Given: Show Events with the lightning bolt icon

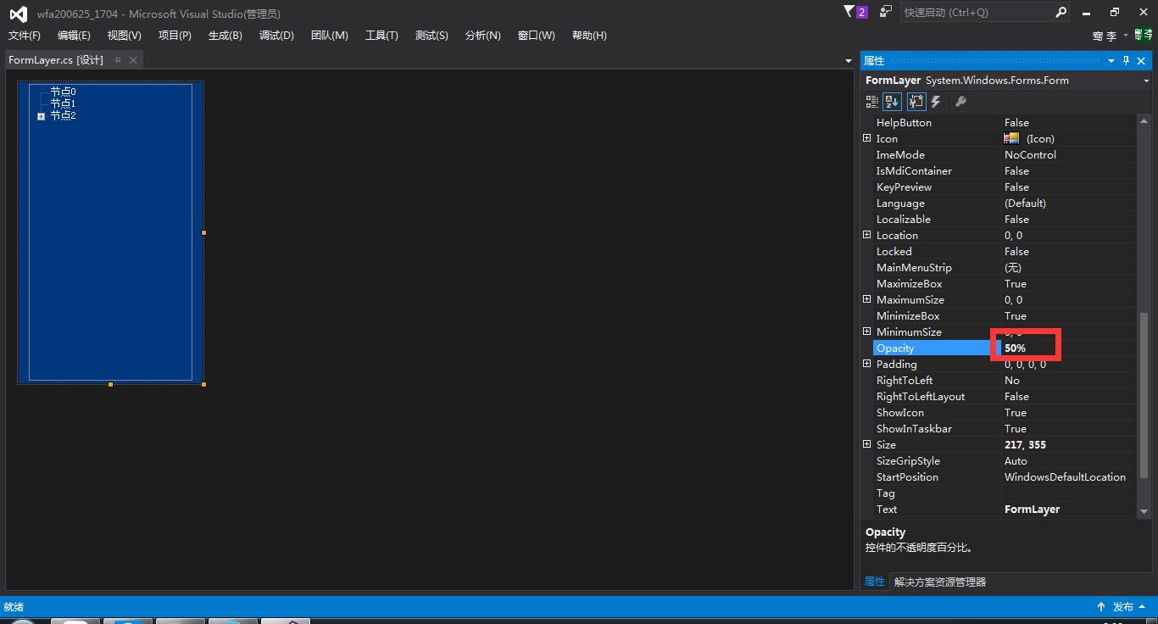Looking at the screenshot, I should coord(936,102).
